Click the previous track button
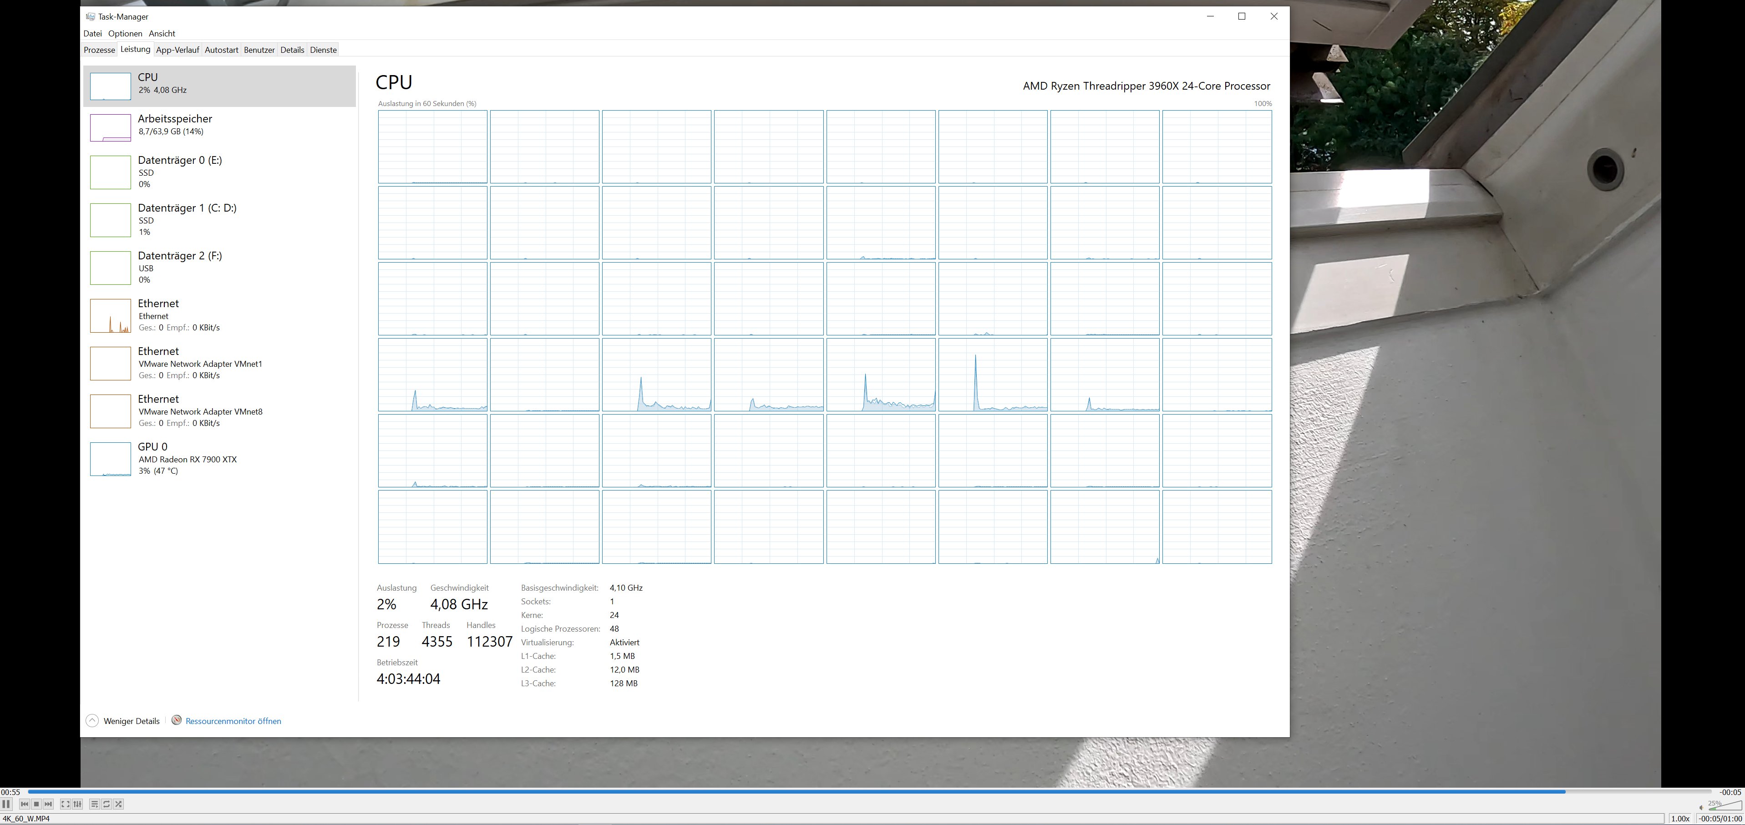 pos(25,804)
